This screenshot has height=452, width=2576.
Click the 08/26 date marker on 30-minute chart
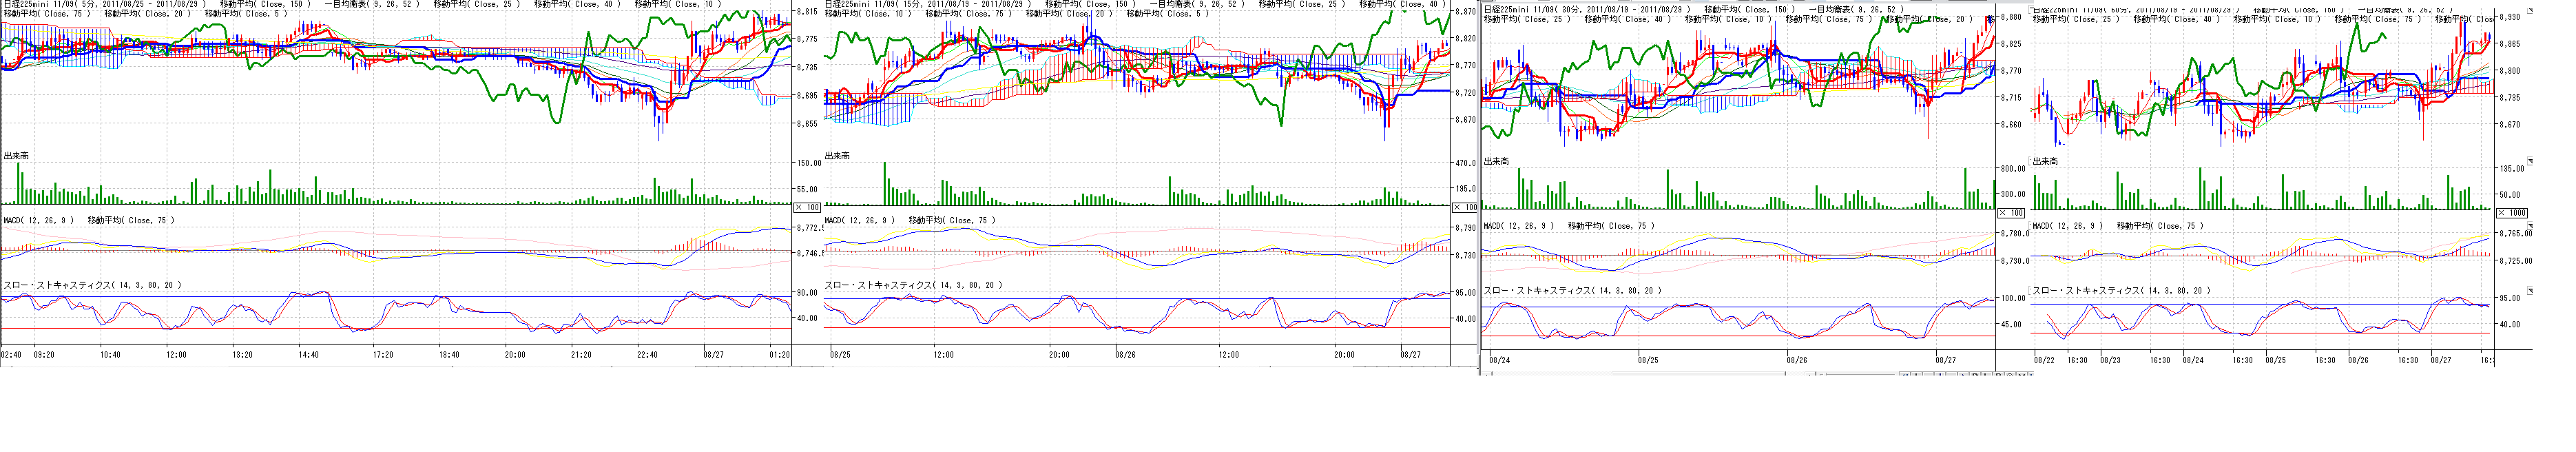tap(1797, 359)
